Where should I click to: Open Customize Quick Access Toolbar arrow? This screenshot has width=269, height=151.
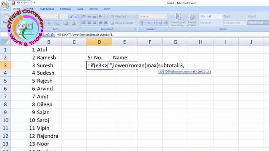point(34,3)
